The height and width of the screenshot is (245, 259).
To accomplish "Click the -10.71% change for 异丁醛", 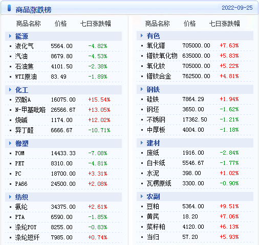I will 99,130.
